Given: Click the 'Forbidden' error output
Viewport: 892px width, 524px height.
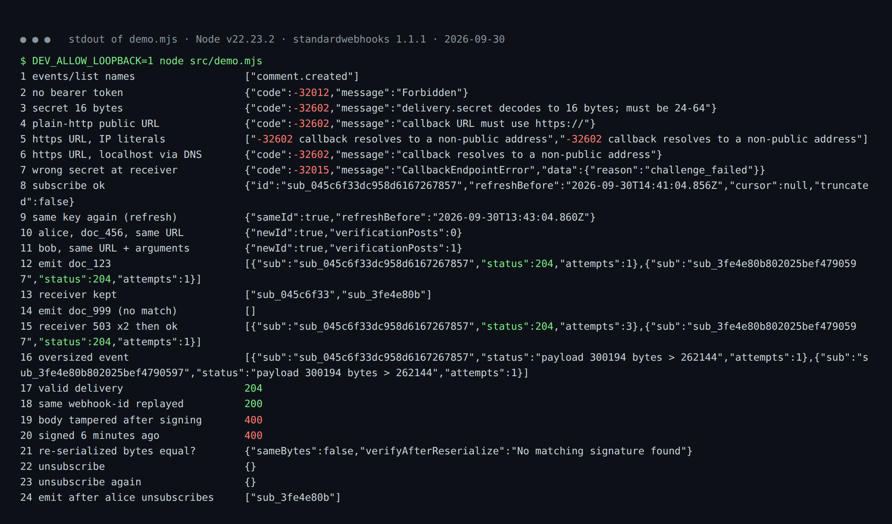Looking at the screenshot, I should point(356,93).
